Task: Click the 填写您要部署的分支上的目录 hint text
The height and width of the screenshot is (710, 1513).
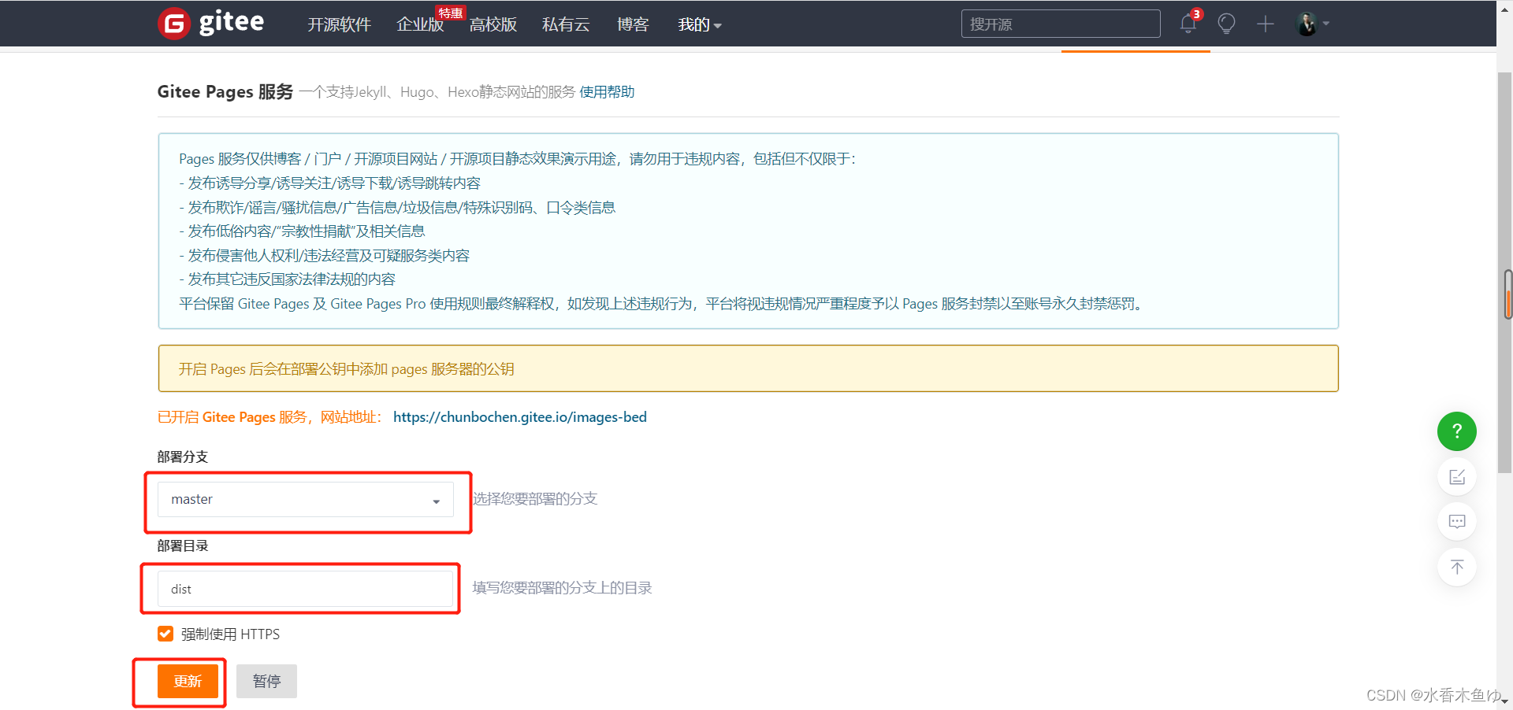Action: pos(562,588)
